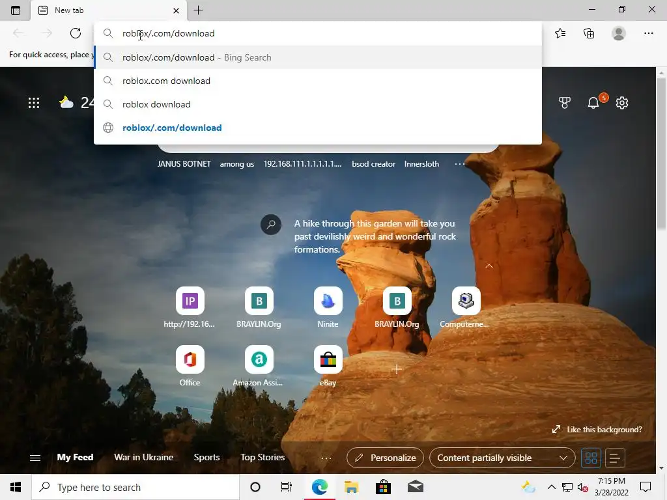The image size is (667, 500).
Task: Switch feed to grid view layout
Action: coord(591,458)
